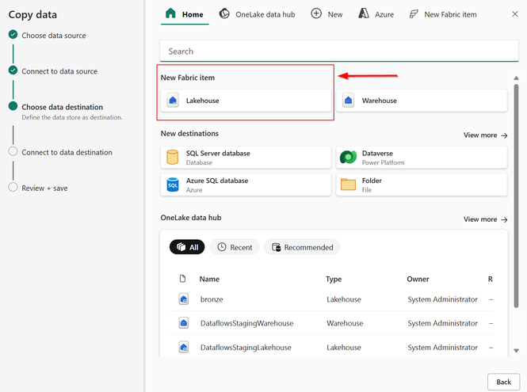The image size is (527, 392).
Task: Click the New tab plus-circle icon
Action: point(316,13)
